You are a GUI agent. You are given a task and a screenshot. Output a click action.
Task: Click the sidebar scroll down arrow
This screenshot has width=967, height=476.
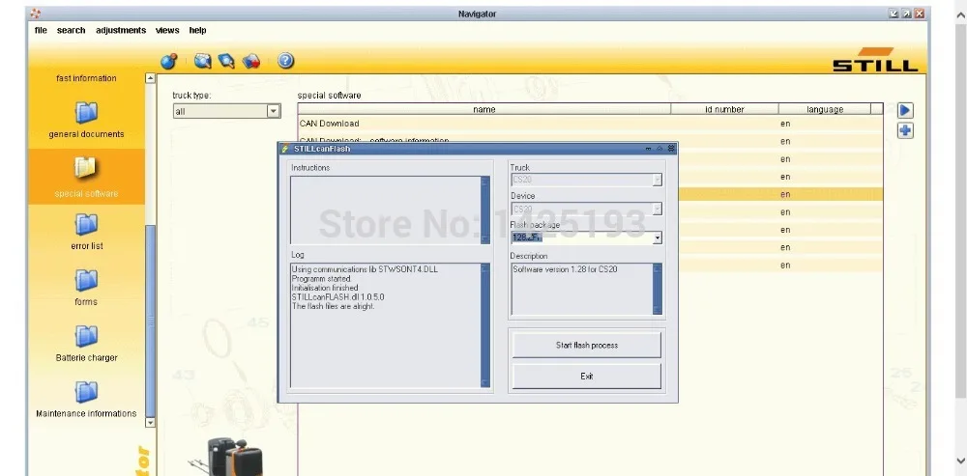[151, 423]
